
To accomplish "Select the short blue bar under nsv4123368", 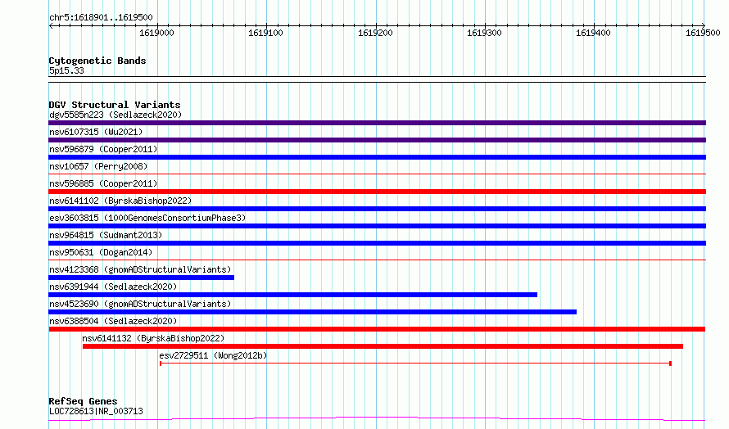I will pos(142,278).
